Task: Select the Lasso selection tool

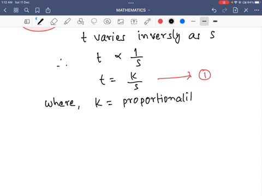Action: click(x=94, y=21)
